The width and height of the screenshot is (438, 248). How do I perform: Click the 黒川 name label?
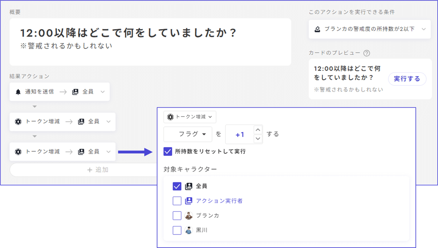click(x=201, y=230)
